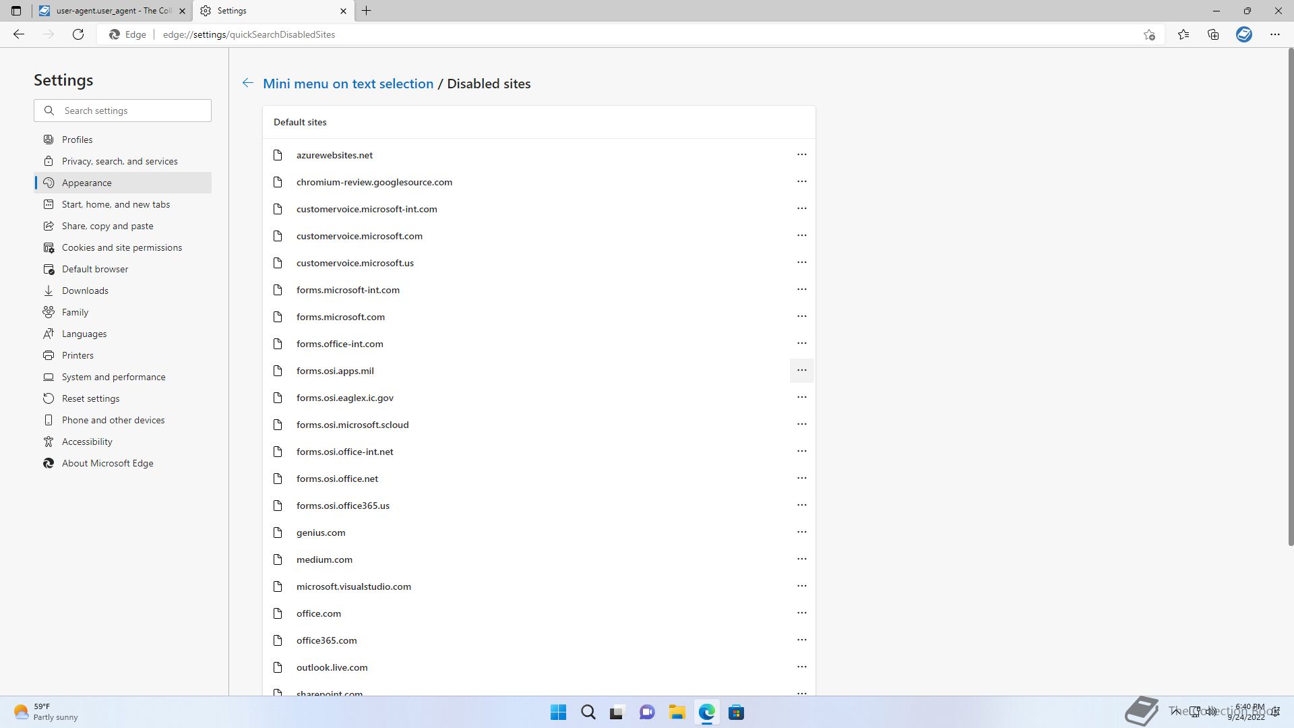Open the browser profile icon
This screenshot has width=1294, height=728.
tap(1244, 34)
